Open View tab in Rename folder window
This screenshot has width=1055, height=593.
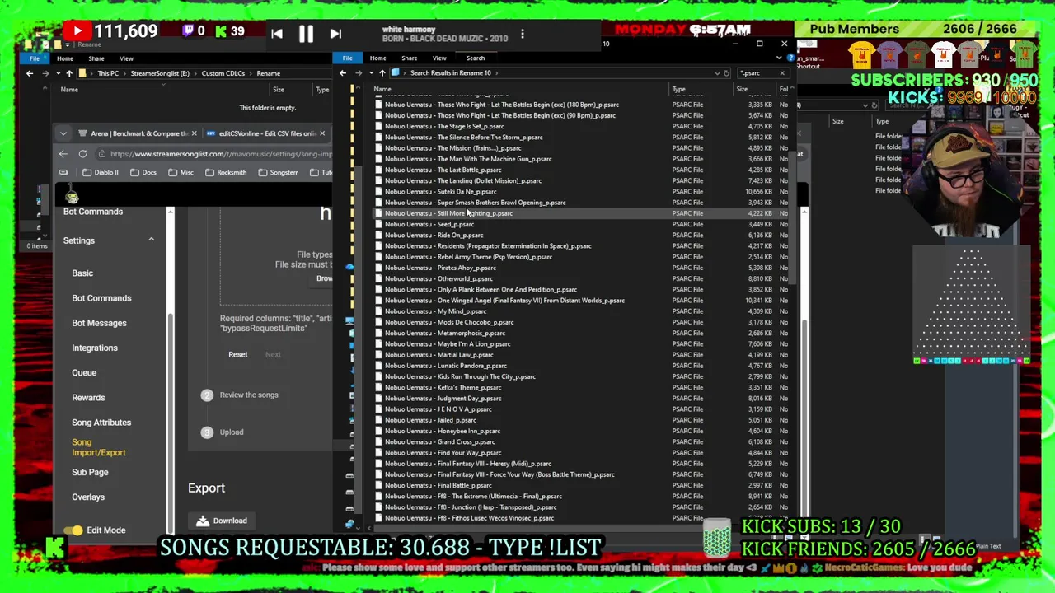tap(126, 58)
